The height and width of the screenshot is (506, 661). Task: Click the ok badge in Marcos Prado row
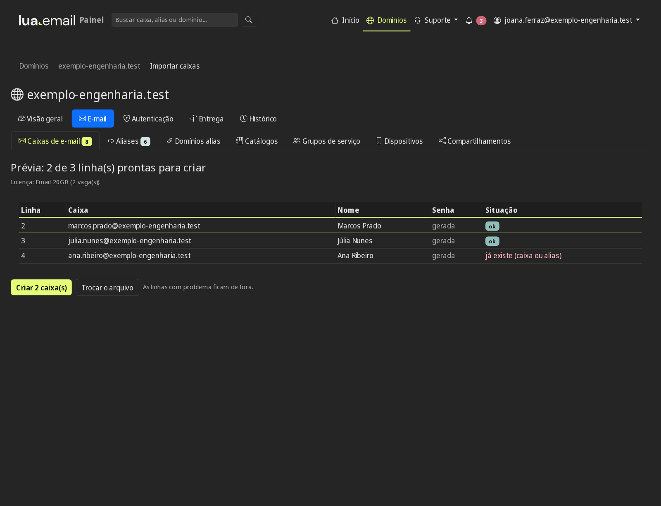pos(492,226)
